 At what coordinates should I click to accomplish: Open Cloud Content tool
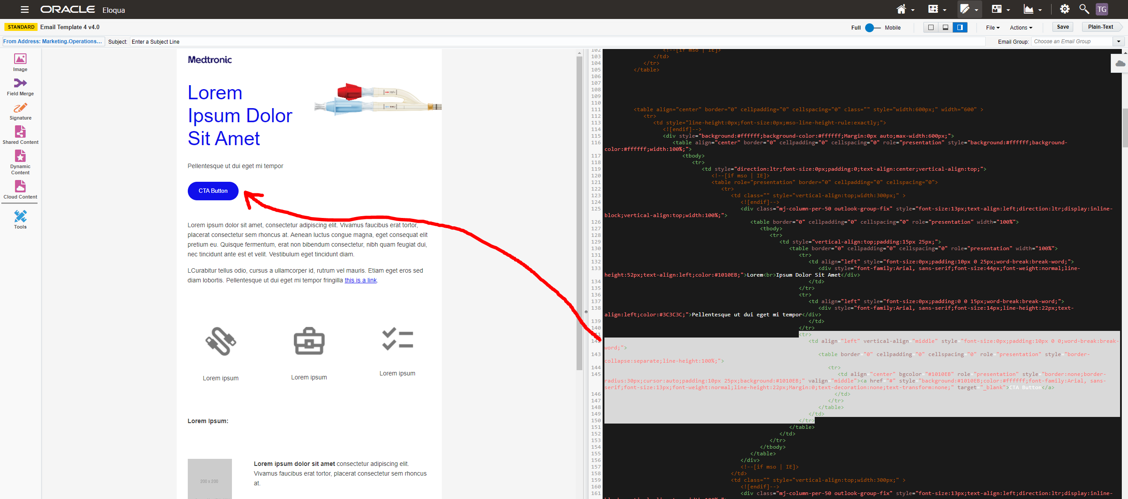[20, 190]
